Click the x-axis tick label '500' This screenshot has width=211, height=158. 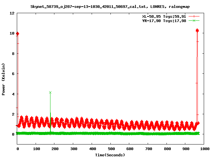tap(111, 149)
